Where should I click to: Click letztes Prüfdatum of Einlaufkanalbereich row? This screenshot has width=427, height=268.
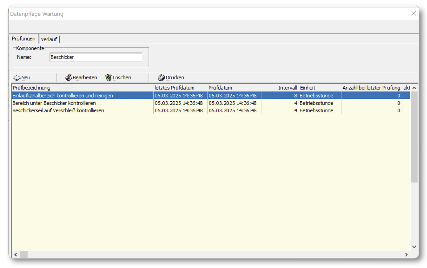pos(180,96)
